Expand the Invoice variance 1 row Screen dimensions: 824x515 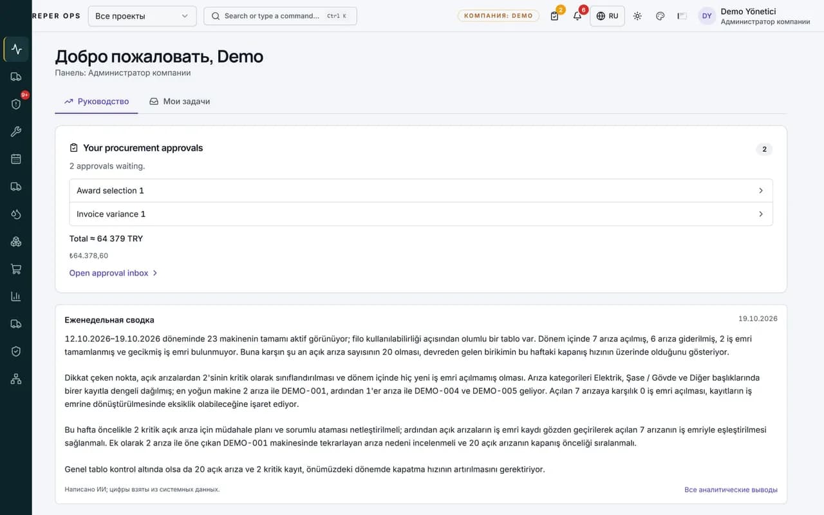(421, 214)
